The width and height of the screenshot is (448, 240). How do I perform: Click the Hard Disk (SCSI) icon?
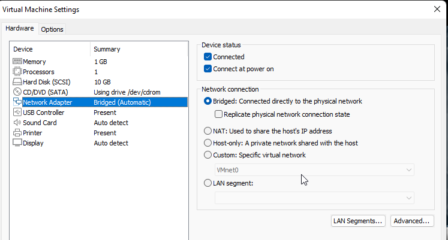17,82
